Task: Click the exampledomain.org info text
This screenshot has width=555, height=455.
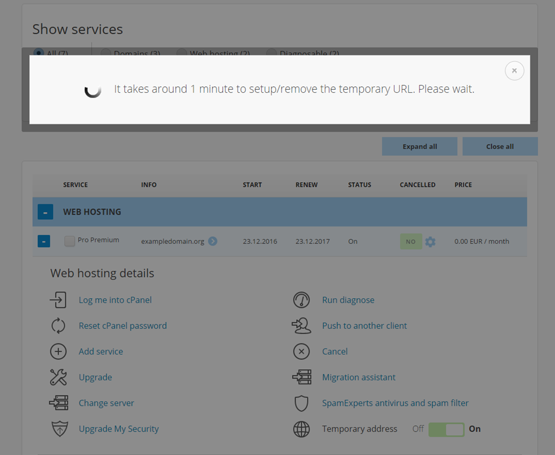Action: click(173, 242)
